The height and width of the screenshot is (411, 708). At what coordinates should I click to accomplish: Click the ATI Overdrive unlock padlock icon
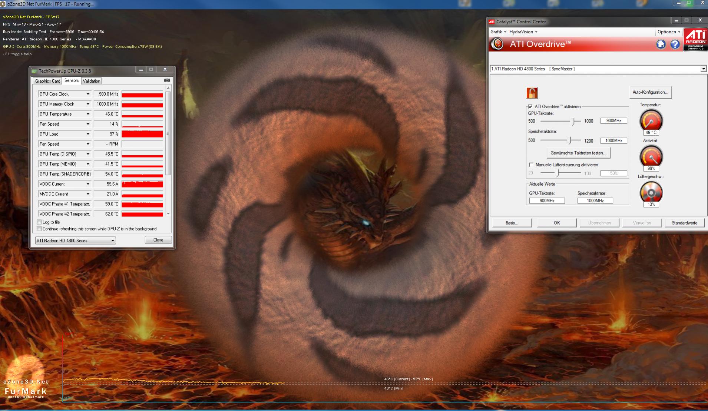coord(532,93)
